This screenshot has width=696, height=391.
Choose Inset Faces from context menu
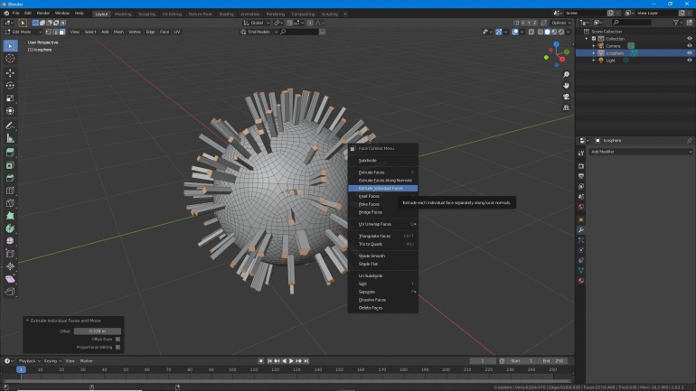382,196
